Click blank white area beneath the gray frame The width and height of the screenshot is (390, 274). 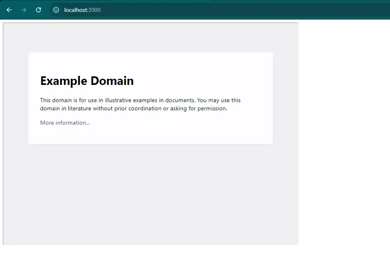click(x=151, y=259)
